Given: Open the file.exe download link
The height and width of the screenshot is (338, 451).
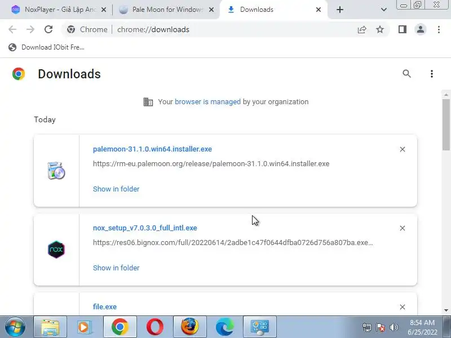Looking at the screenshot, I should pyautogui.click(x=105, y=306).
